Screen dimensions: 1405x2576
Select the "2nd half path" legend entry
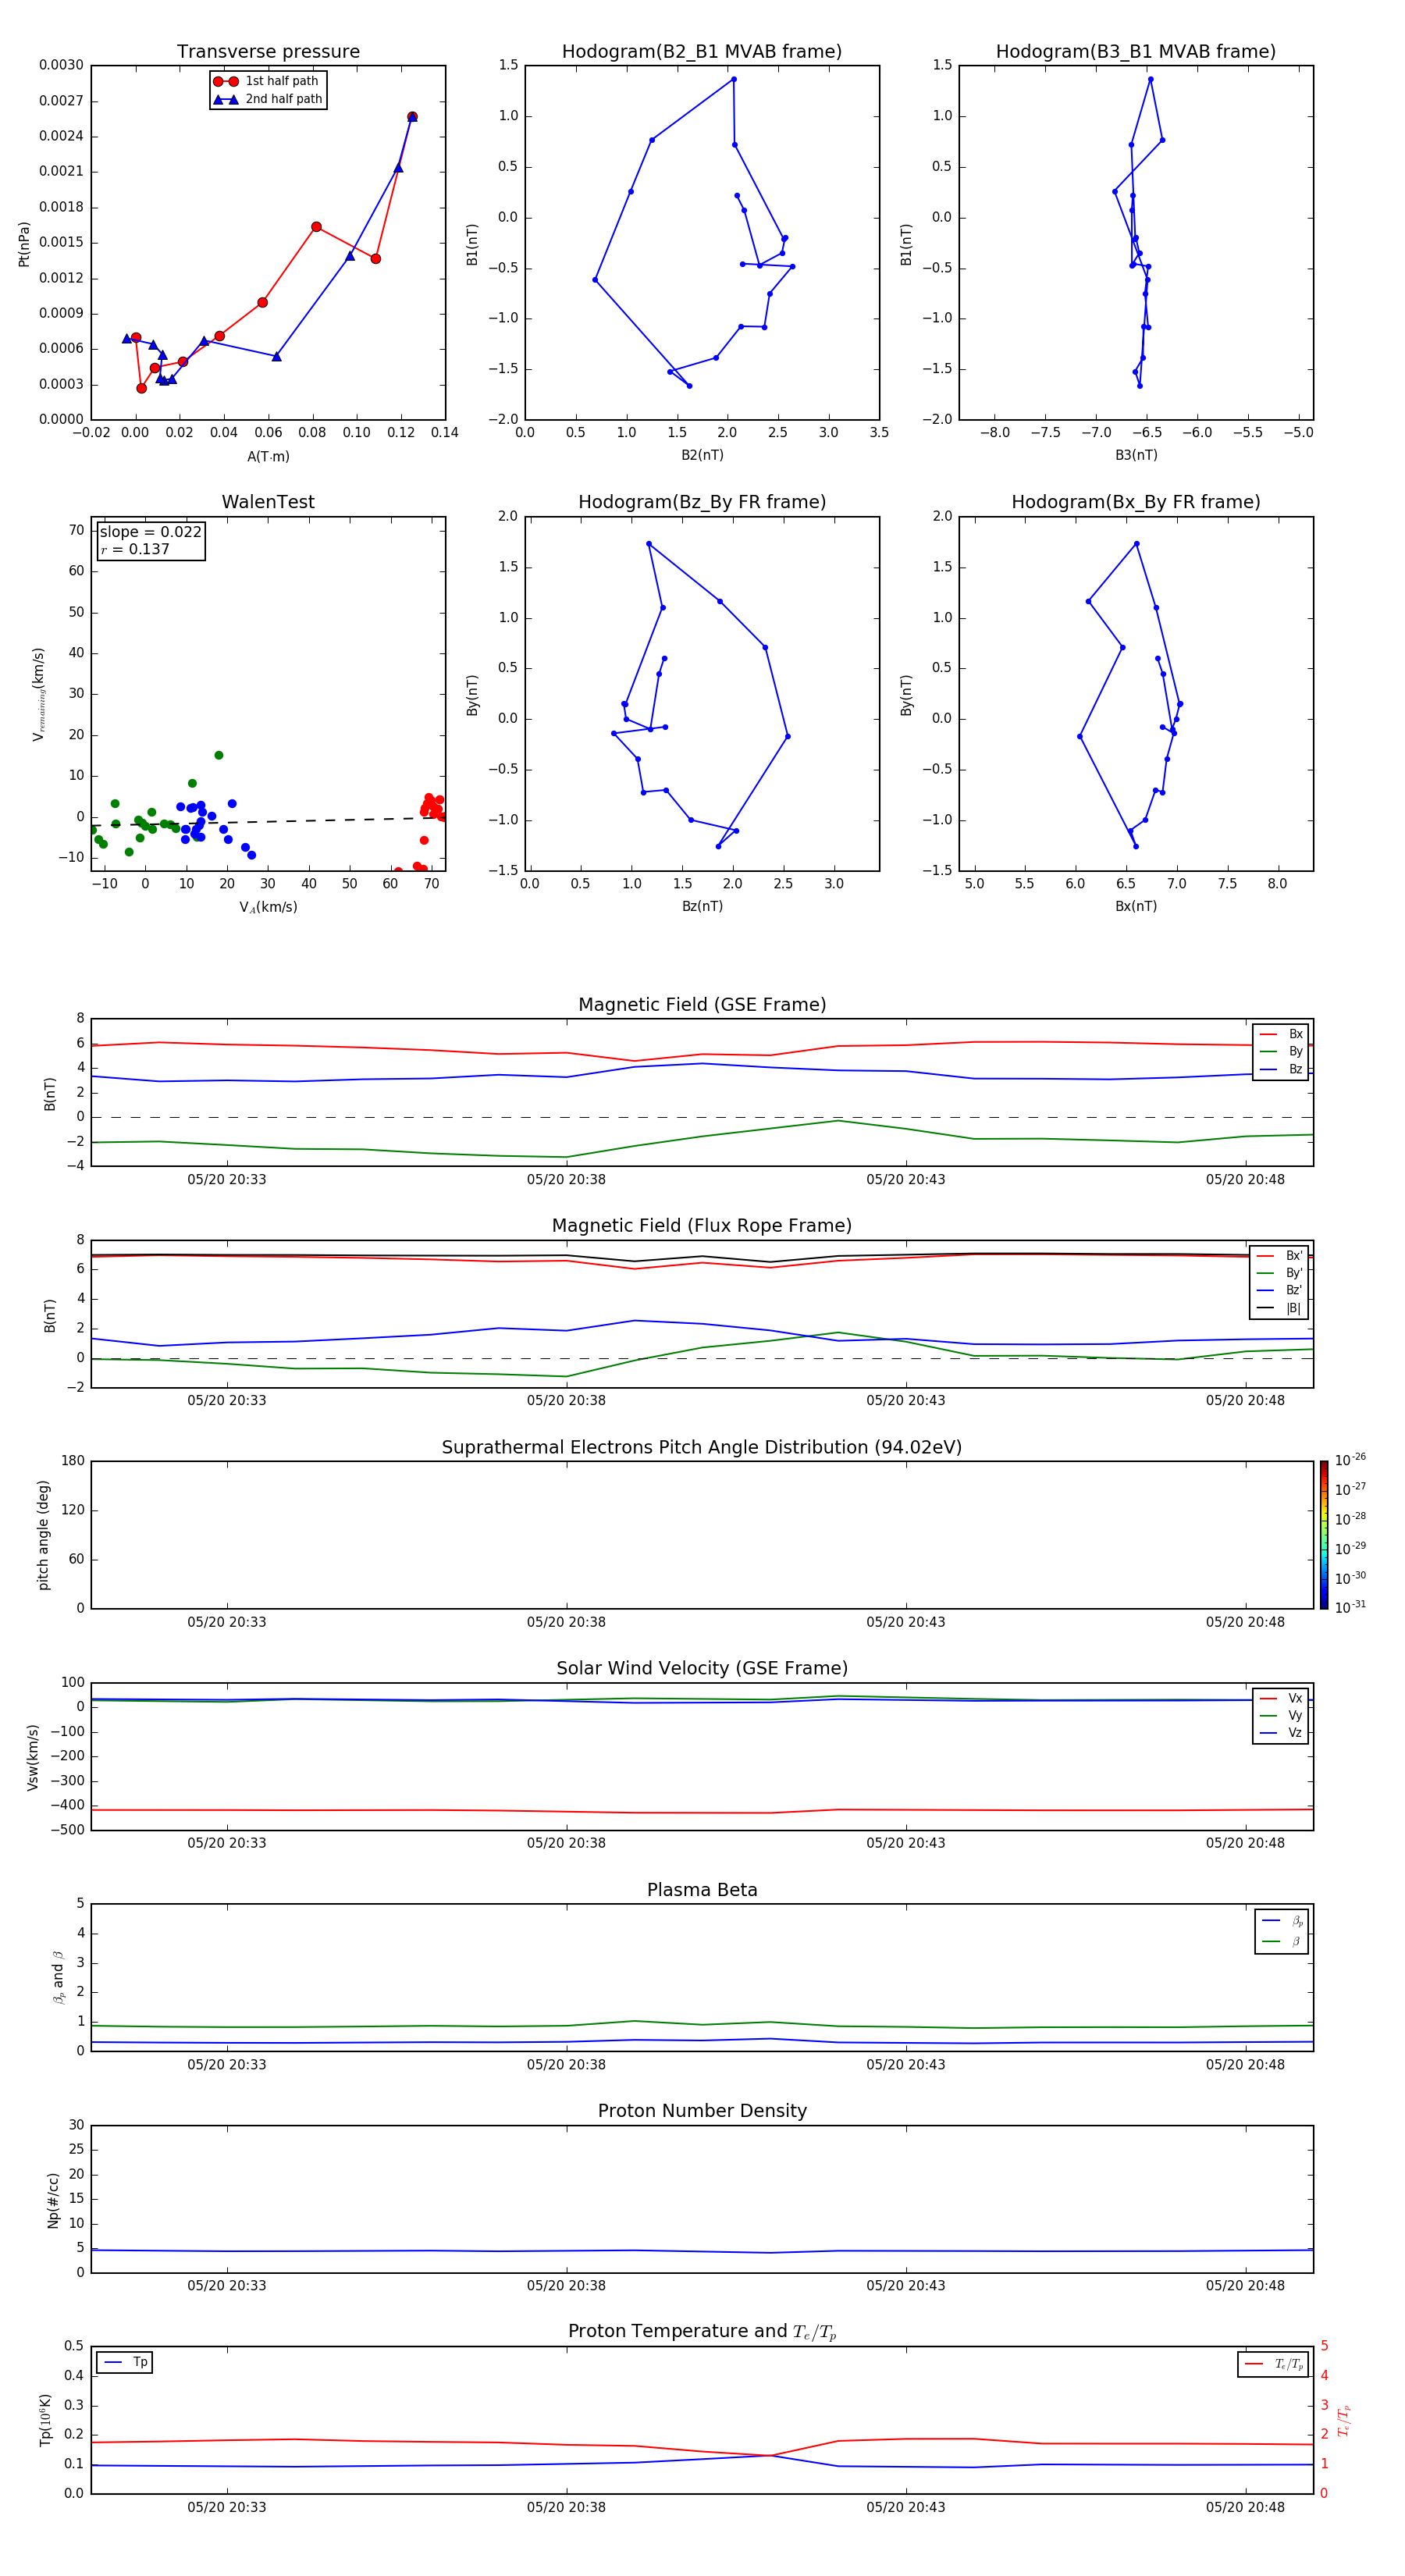coord(268,99)
